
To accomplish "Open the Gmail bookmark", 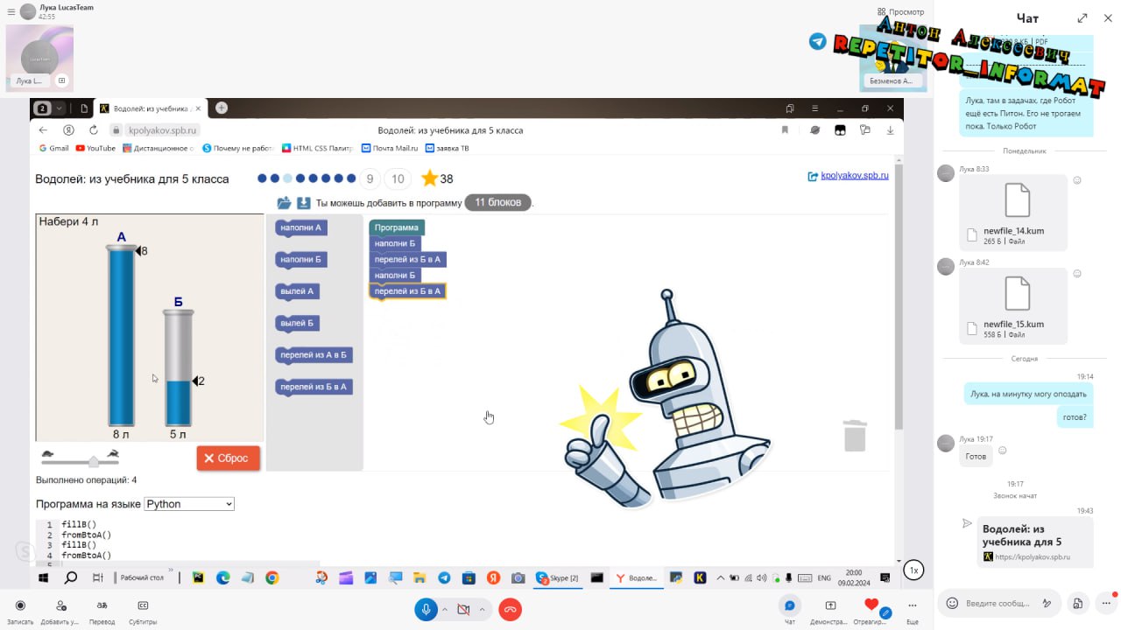I will pos(53,149).
